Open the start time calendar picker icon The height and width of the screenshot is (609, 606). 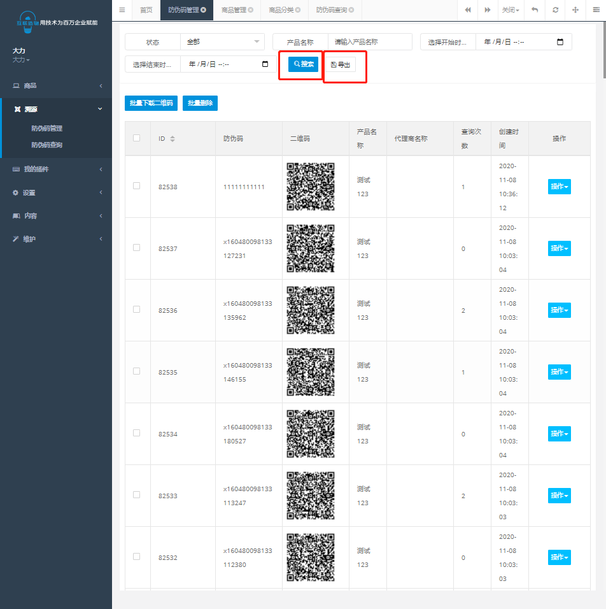coord(560,42)
